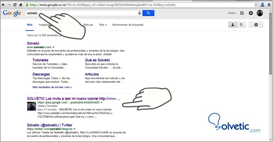273x142 pixels.
Task: Open the Gladys account link
Action: tap(232, 13)
